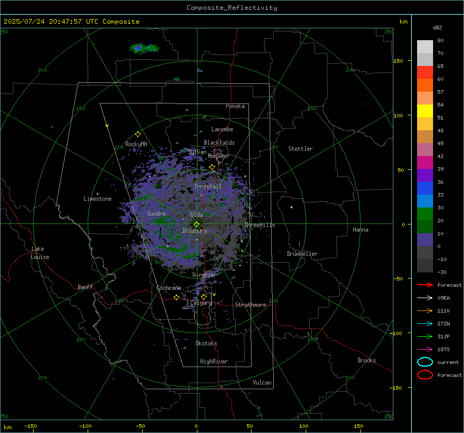The width and height of the screenshot is (464, 433).
Task: Click the Lacombe label
Action: pyautogui.click(x=222, y=129)
